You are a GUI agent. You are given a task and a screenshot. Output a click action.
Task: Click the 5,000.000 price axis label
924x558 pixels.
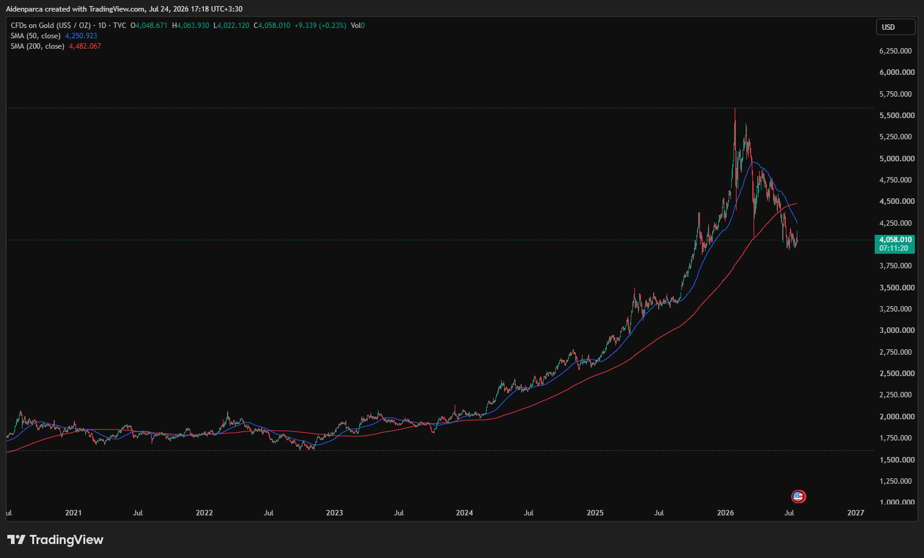tap(897, 159)
